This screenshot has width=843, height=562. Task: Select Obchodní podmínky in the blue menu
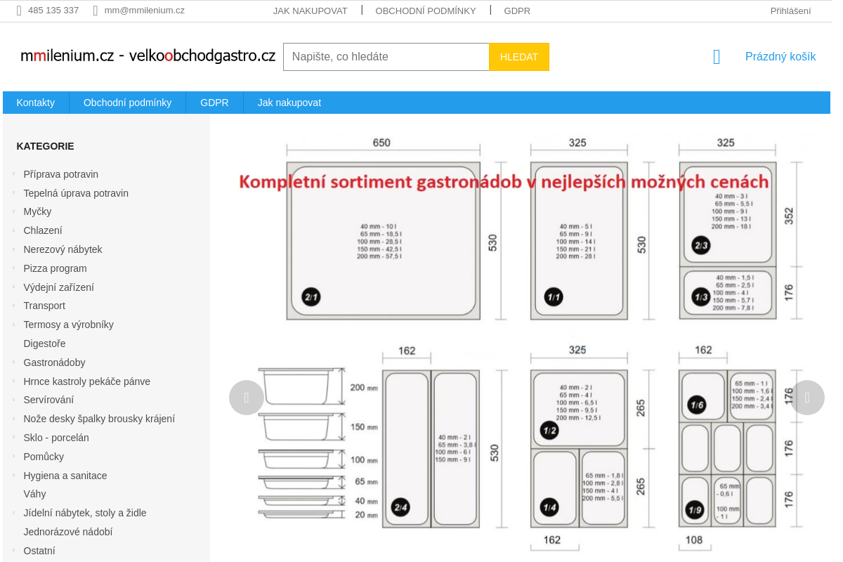pyautogui.click(x=127, y=103)
